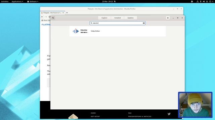This screenshot has height=120, width=215.
Task: Click the Bluetooth icon in top bar
Action: (x=201, y=1)
